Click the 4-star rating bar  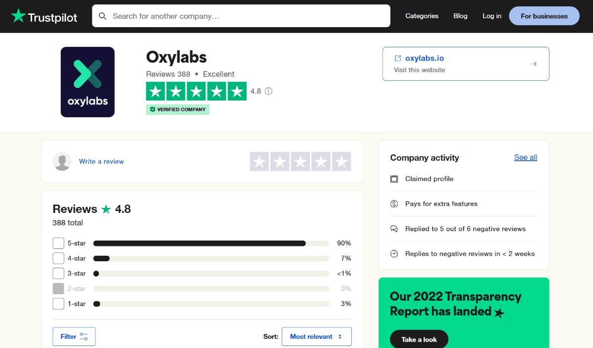pyautogui.click(x=211, y=258)
